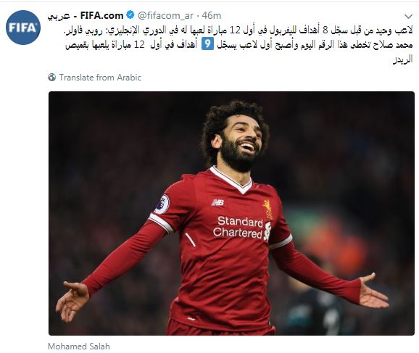Click the last tweet word الريدز
This screenshot has width=419, height=353.
point(403,59)
